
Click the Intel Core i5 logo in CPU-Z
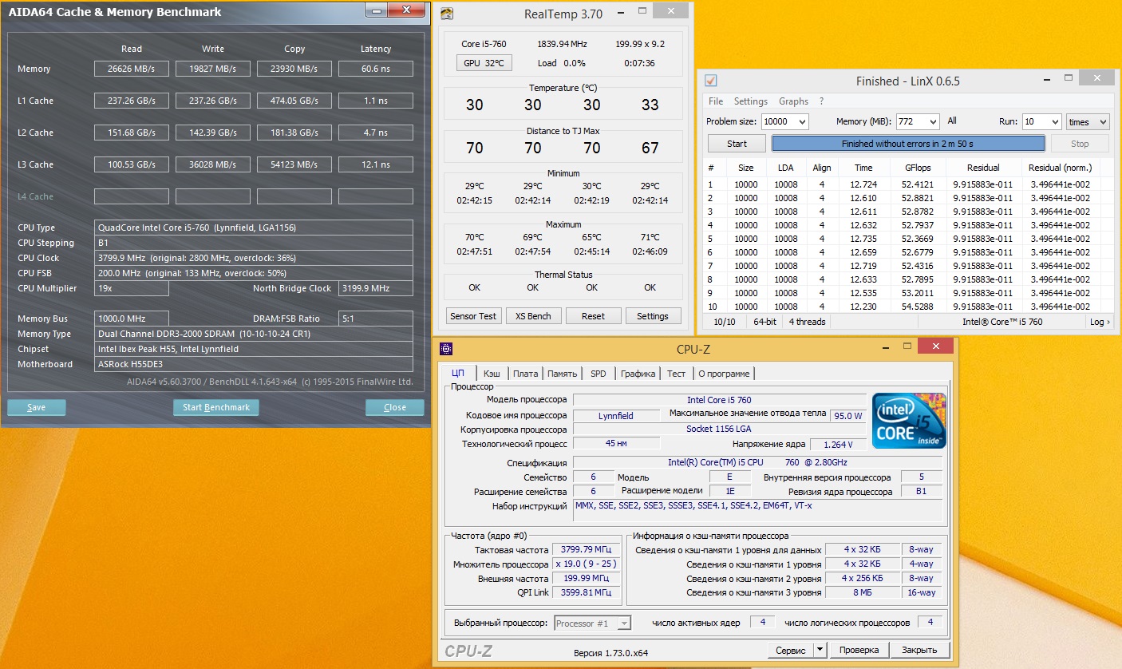[909, 420]
